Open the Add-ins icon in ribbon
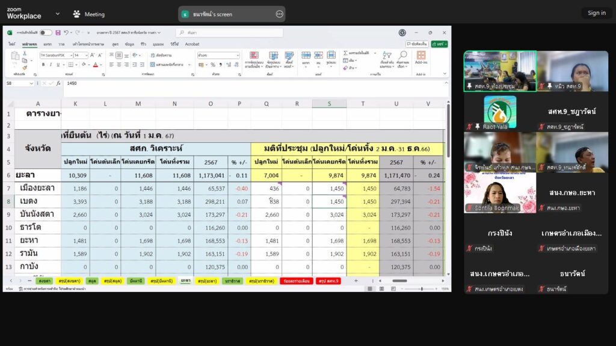The image size is (616, 346). tap(420, 56)
